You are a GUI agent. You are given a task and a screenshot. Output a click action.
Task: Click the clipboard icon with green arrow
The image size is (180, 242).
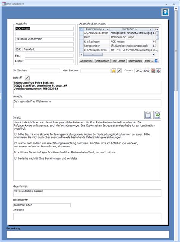point(157,115)
